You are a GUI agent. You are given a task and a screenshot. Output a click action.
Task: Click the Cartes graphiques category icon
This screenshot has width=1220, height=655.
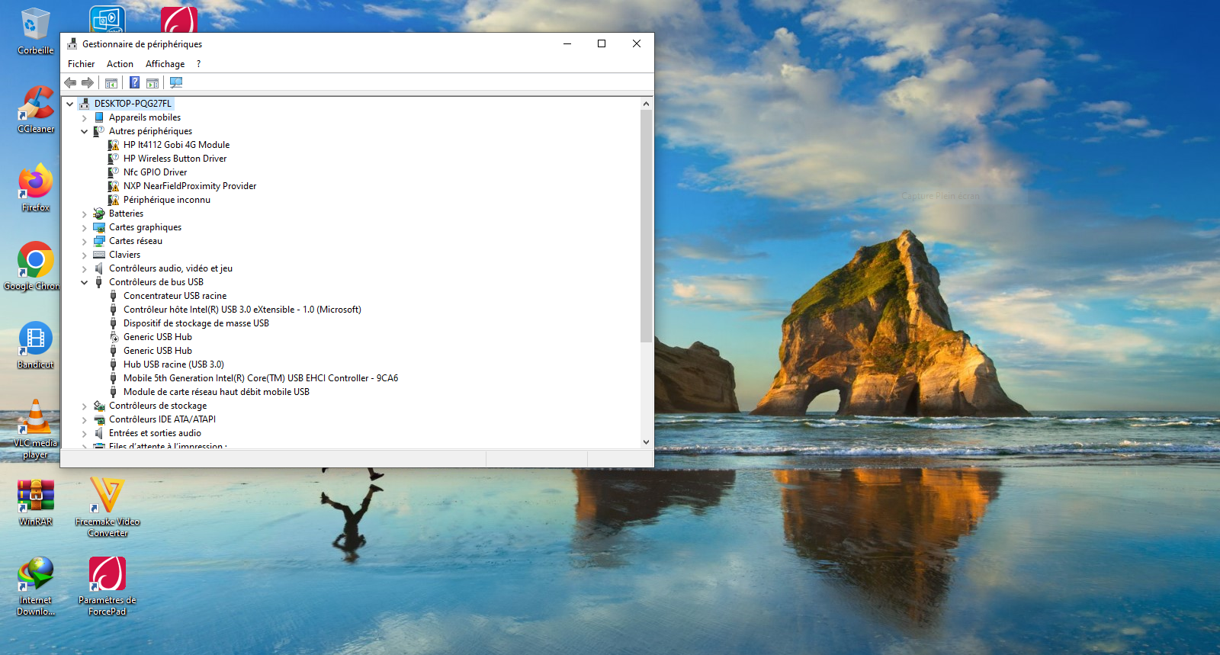tap(99, 227)
